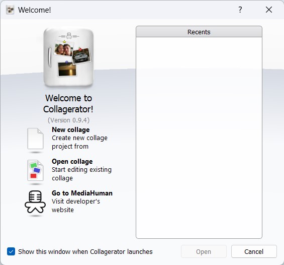Click the 'Start editing existing collage' description
Screen dimensions: 284x265
coord(81,174)
